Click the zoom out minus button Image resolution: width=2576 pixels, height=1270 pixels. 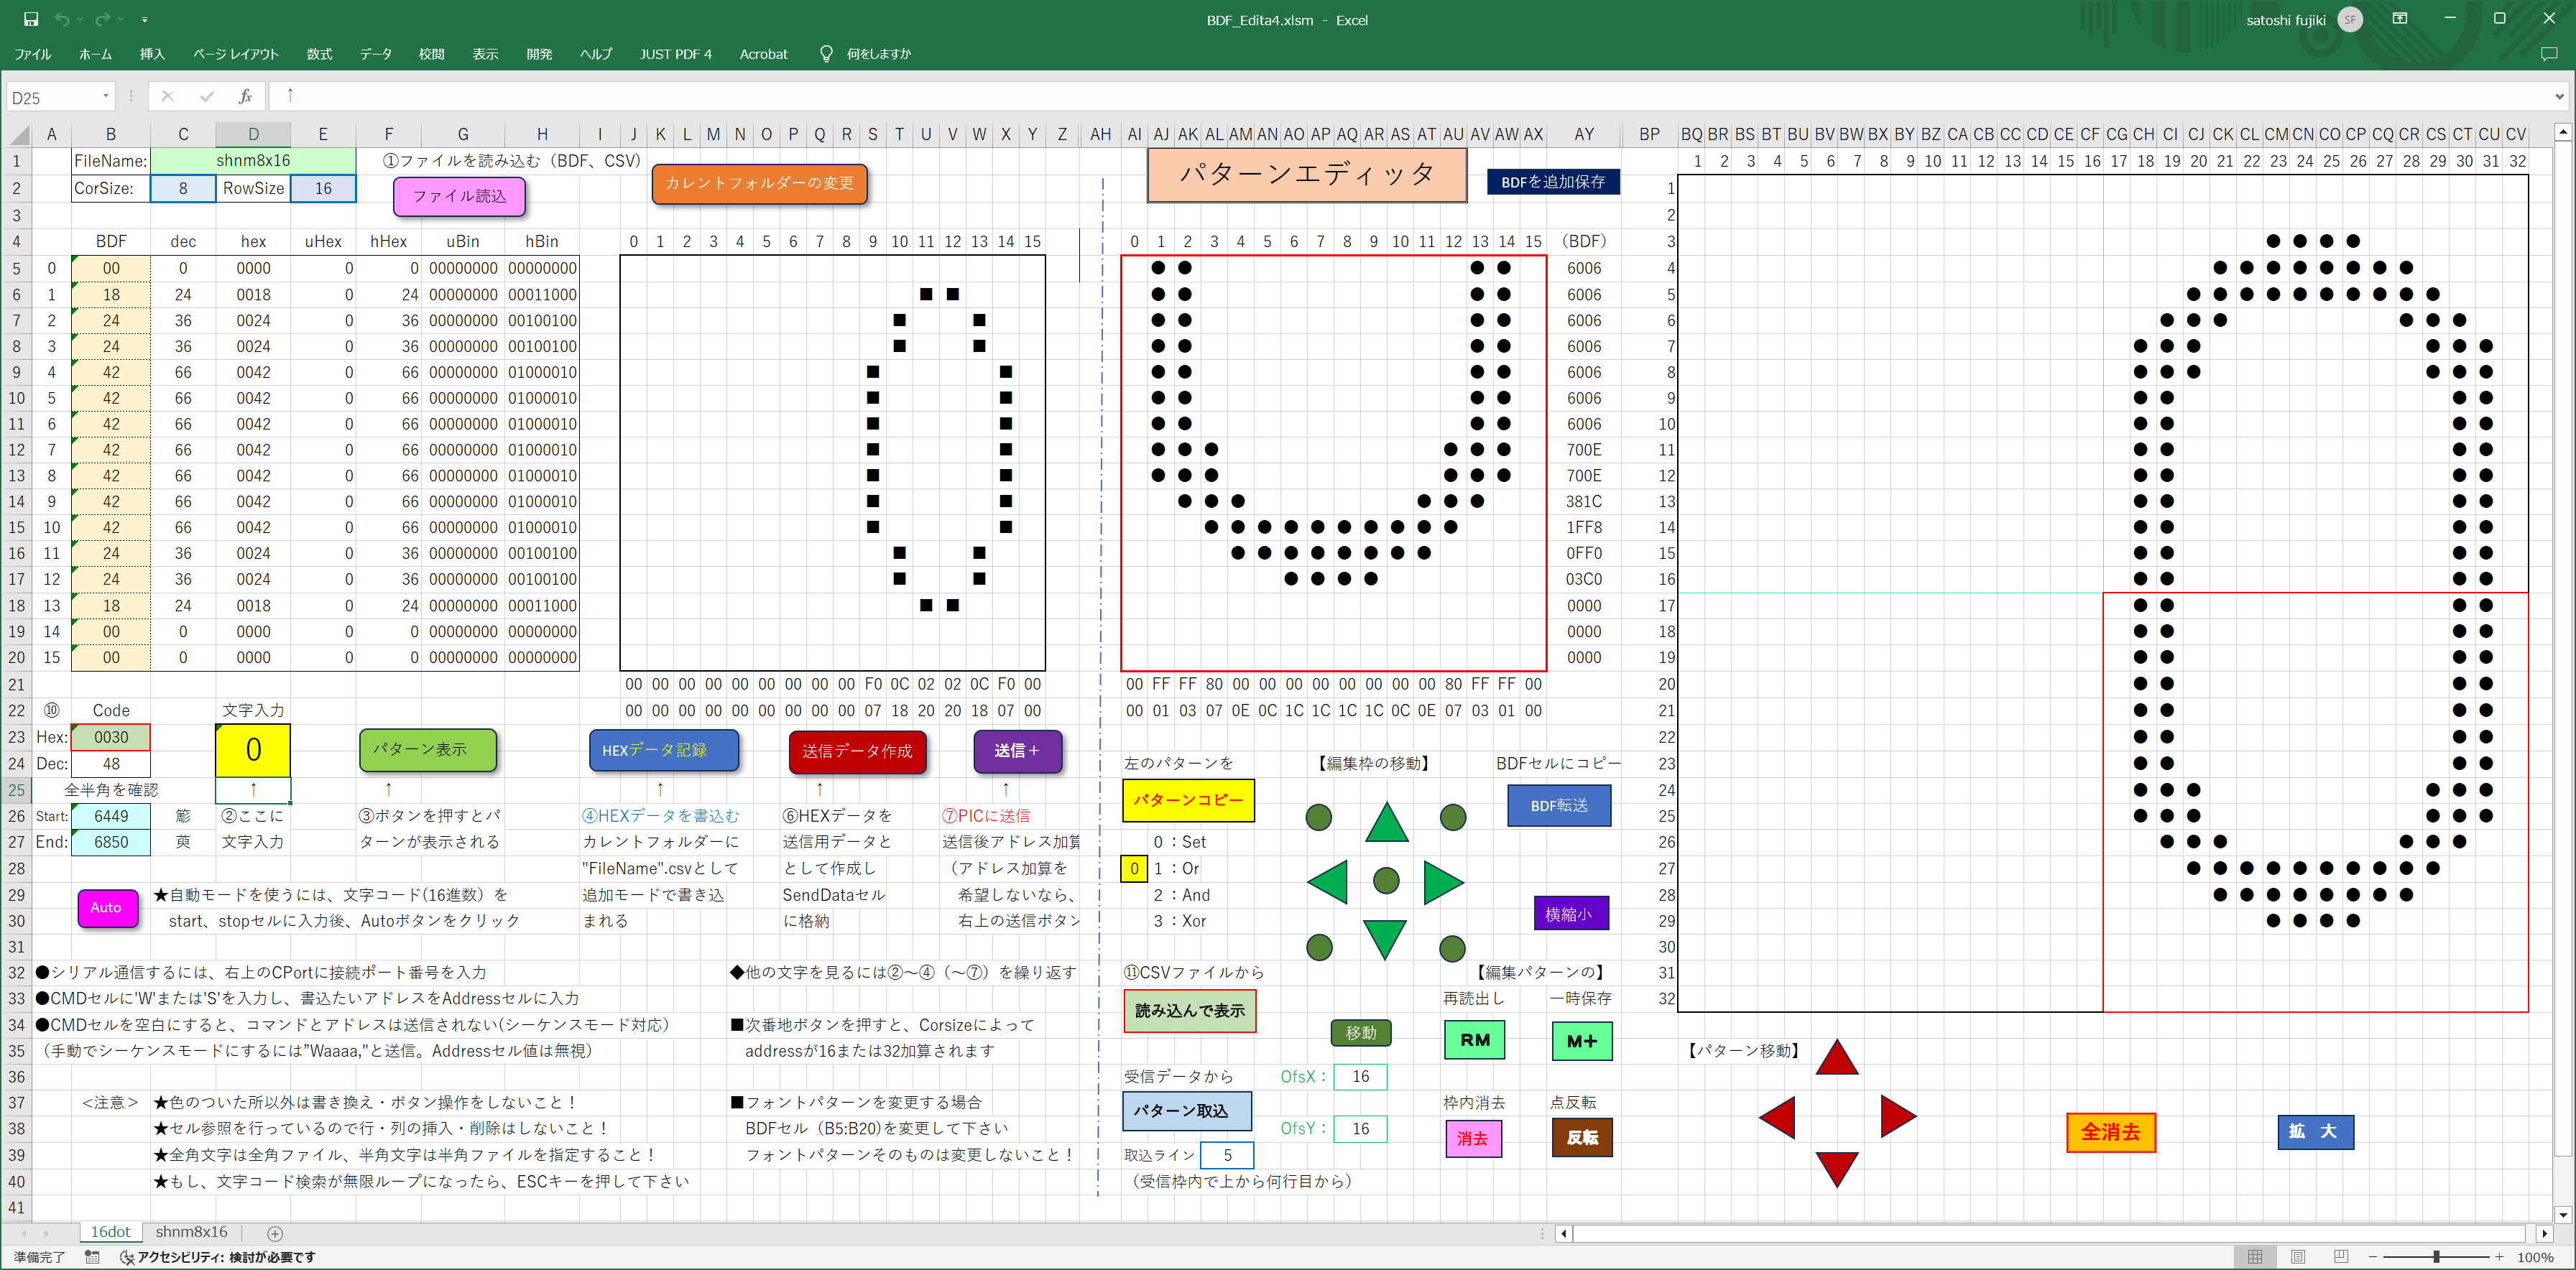click(x=2372, y=1257)
